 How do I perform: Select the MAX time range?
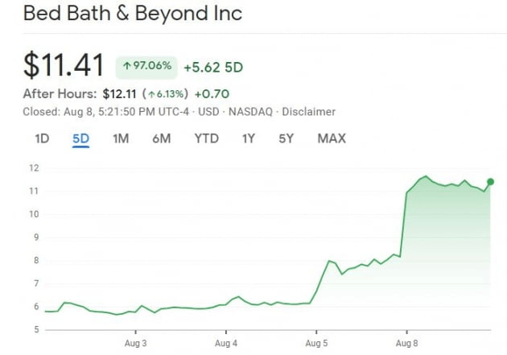pyautogui.click(x=332, y=138)
